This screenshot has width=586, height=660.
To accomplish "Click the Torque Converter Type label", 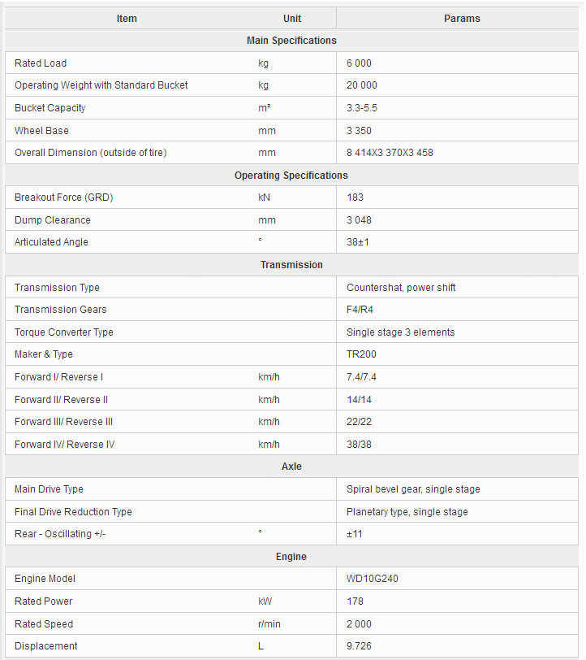I will click(64, 332).
